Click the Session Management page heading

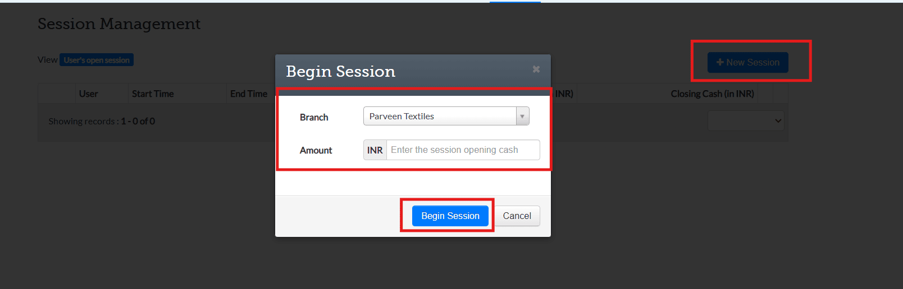coord(119,24)
